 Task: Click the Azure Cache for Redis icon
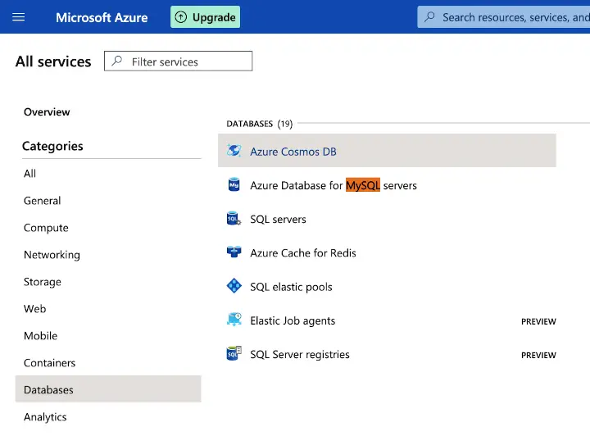(234, 252)
